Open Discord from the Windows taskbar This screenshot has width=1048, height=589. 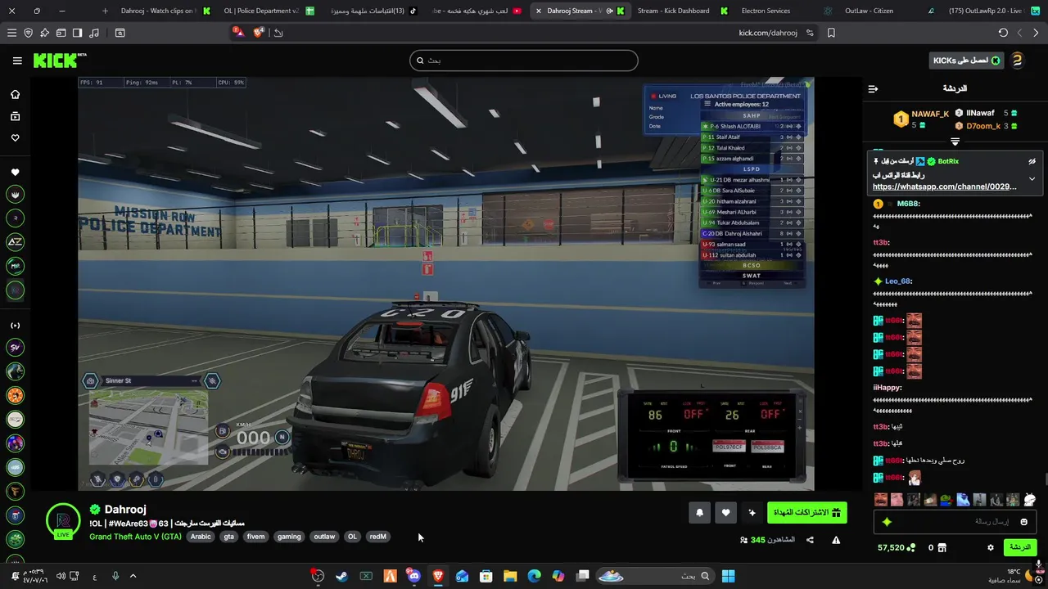tap(413, 576)
